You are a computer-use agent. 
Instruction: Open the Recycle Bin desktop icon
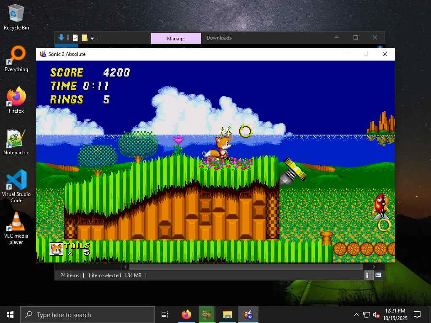[x=16, y=17]
